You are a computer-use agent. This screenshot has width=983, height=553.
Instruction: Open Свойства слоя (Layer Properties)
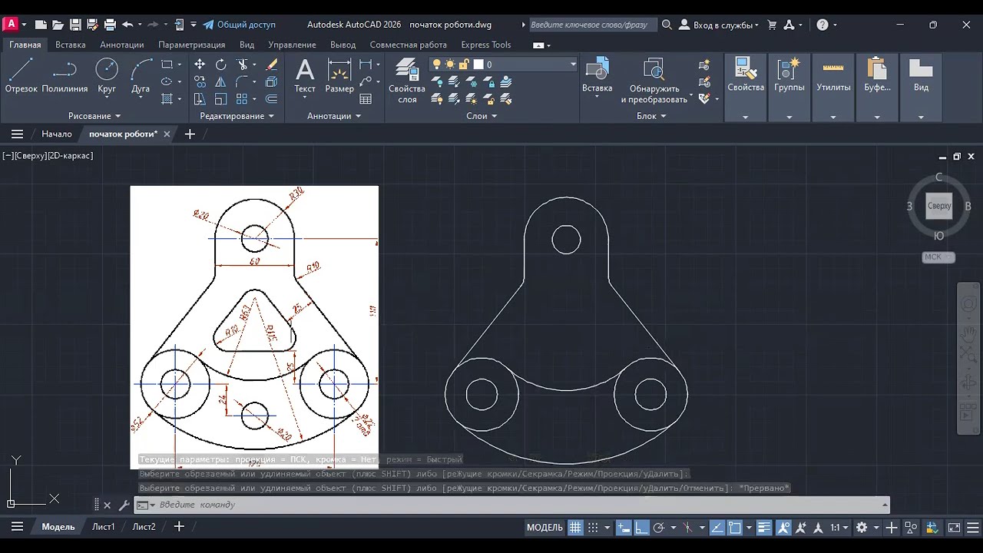click(407, 81)
